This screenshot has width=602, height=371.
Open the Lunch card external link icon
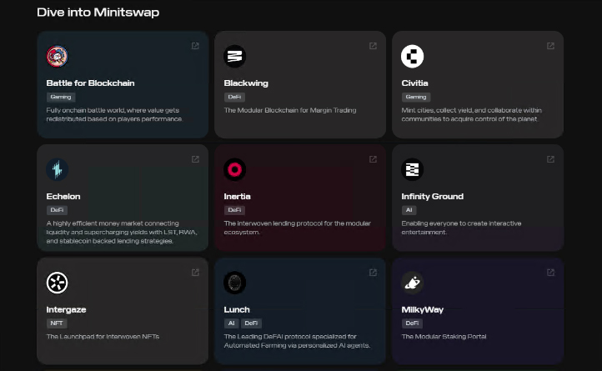pyautogui.click(x=373, y=272)
